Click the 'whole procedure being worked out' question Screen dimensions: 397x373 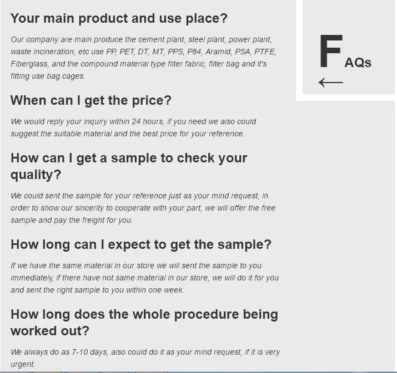pos(144,322)
